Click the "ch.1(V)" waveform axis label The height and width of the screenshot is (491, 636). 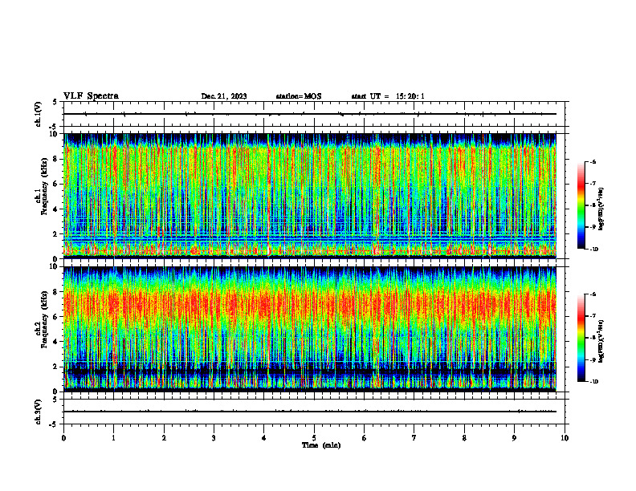(x=38, y=114)
